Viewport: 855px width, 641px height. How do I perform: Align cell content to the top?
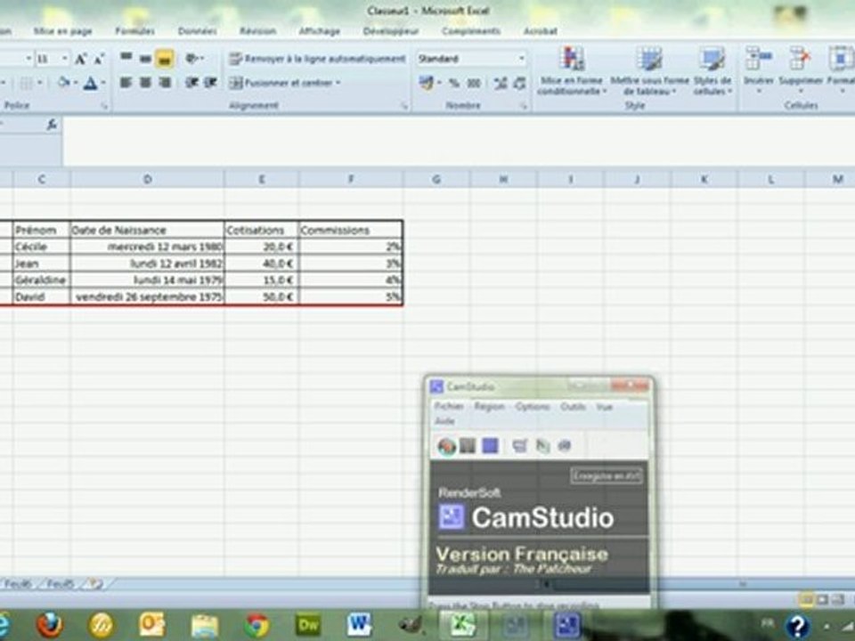click(x=126, y=58)
